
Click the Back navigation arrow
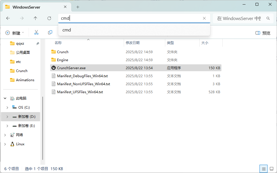[8, 18]
